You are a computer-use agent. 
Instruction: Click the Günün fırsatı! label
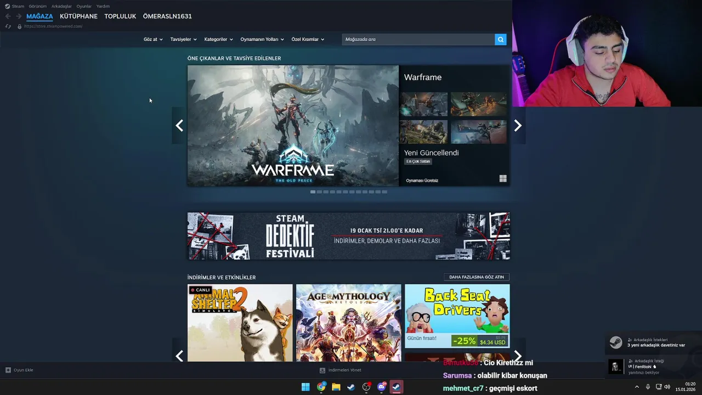[x=422, y=338]
